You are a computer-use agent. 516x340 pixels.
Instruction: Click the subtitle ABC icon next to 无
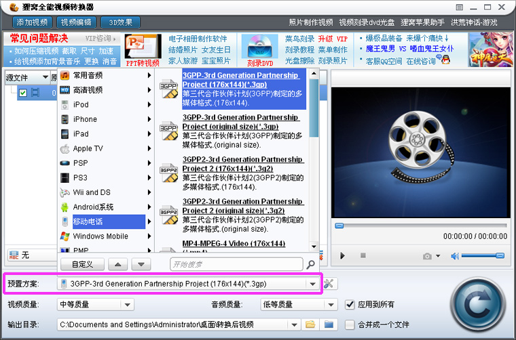[x=14, y=255]
